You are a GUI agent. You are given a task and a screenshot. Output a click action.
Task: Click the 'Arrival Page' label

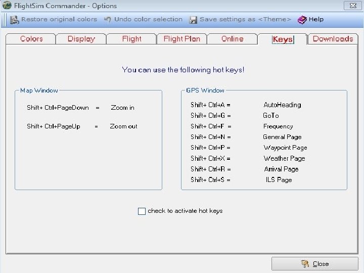point(281,169)
